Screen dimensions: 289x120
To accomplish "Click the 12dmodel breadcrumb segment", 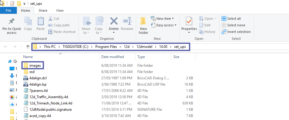I will 144,47.
